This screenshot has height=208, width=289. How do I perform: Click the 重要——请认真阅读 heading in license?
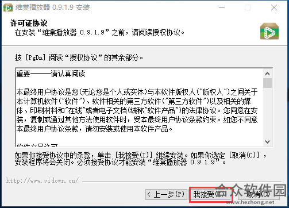pyautogui.click(x=51, y=74)
